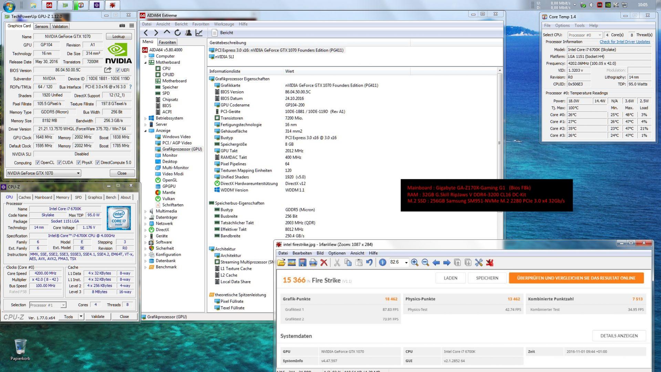Select the PCI Express GTX 1070 device row
Screen dimensions: 661x372
coord(276,50)
